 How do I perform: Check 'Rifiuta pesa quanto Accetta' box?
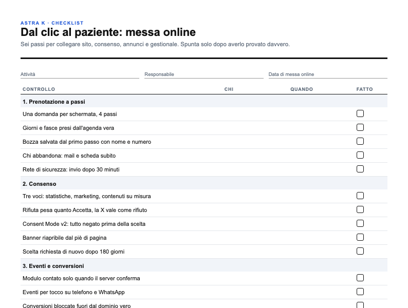click(360, 209)
